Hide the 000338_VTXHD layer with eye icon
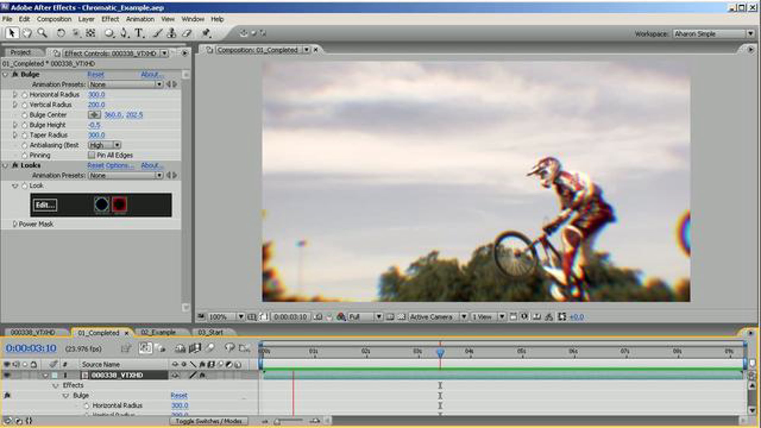This screenshot has height=428, width=761. click(7, 375)
